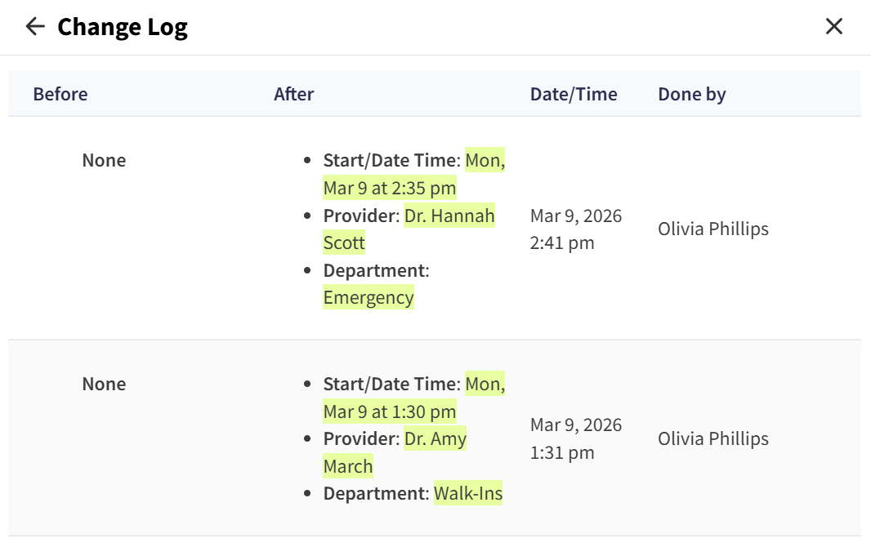Select the first row's None value
Viewport: 871px width, 547px height.
[104, 160]
